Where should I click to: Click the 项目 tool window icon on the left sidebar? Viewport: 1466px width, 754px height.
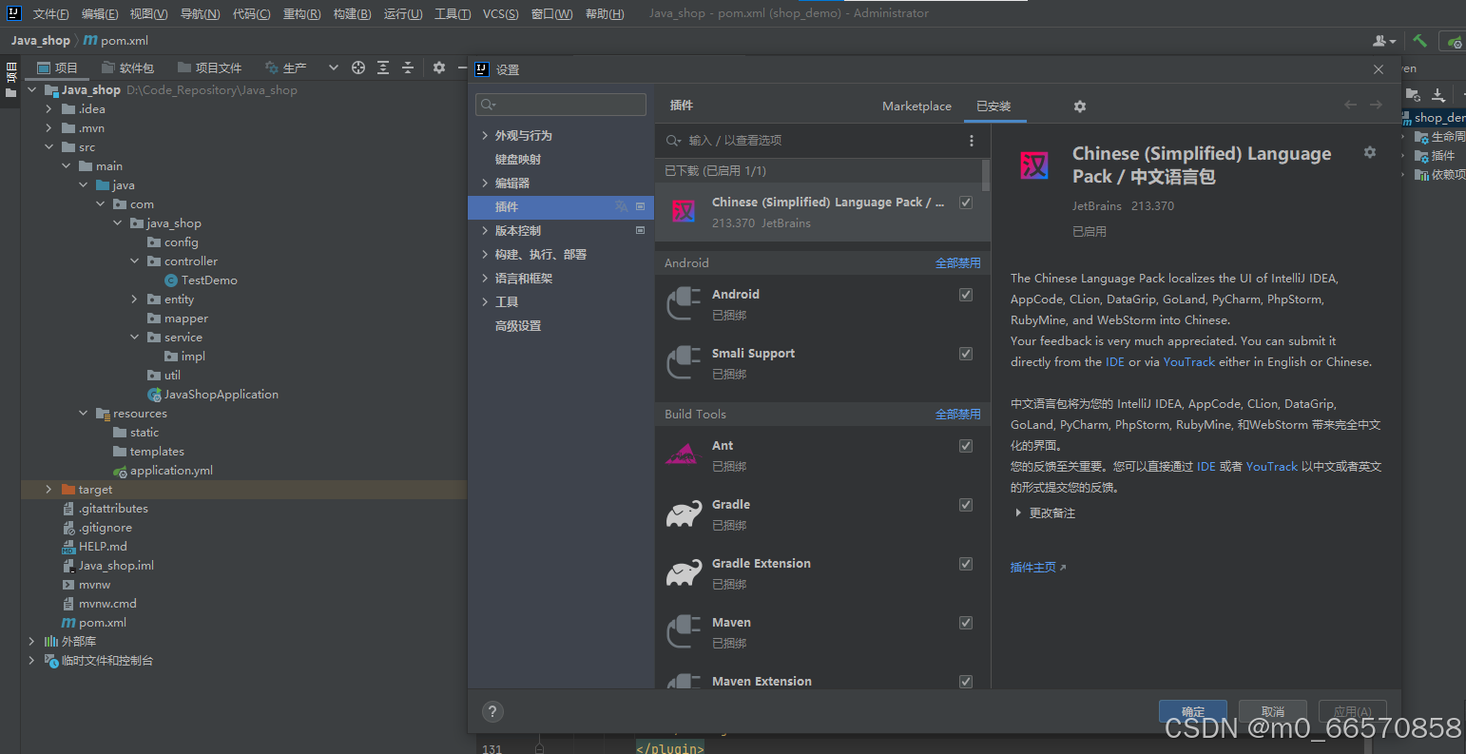[x=11, y=79]
